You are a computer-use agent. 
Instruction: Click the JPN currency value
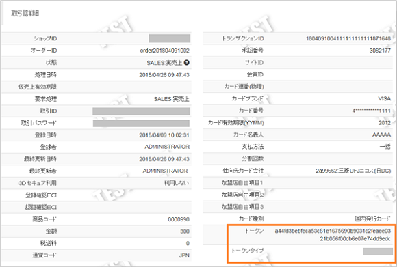pyautogui.click(x=184, y=255)
